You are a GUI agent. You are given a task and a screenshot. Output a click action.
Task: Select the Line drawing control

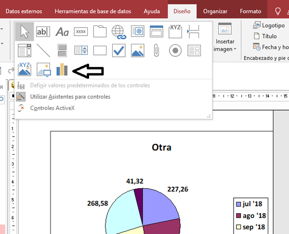coord(43,50)
